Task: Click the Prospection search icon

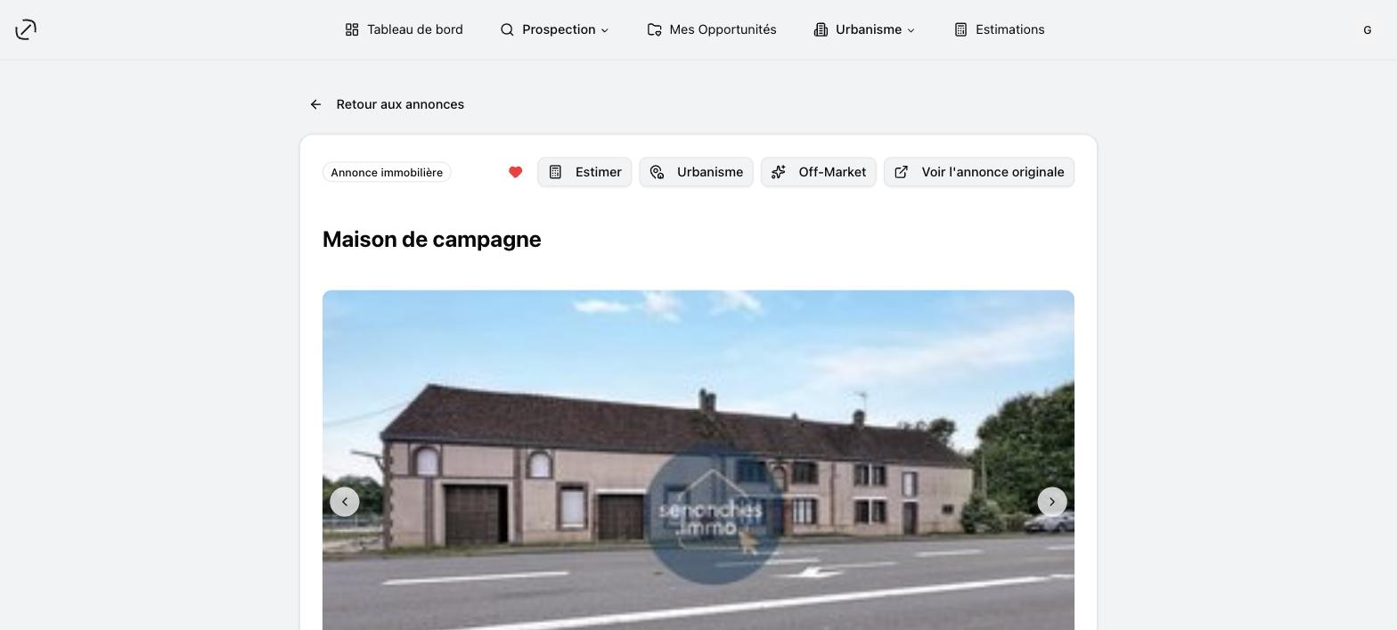Action: [507, 29]
